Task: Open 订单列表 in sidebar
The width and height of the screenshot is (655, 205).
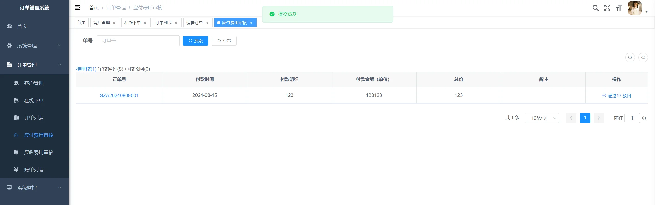Action: coord(34,118)
